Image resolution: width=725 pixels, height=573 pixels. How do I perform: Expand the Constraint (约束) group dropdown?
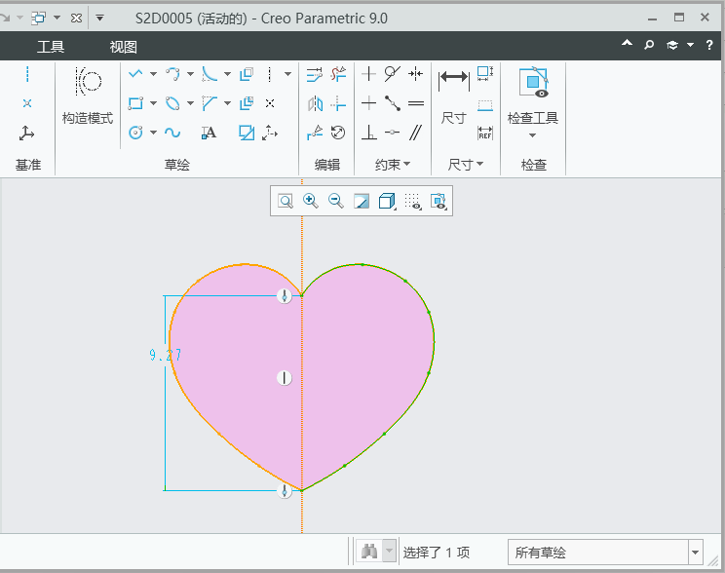(393, 165)
